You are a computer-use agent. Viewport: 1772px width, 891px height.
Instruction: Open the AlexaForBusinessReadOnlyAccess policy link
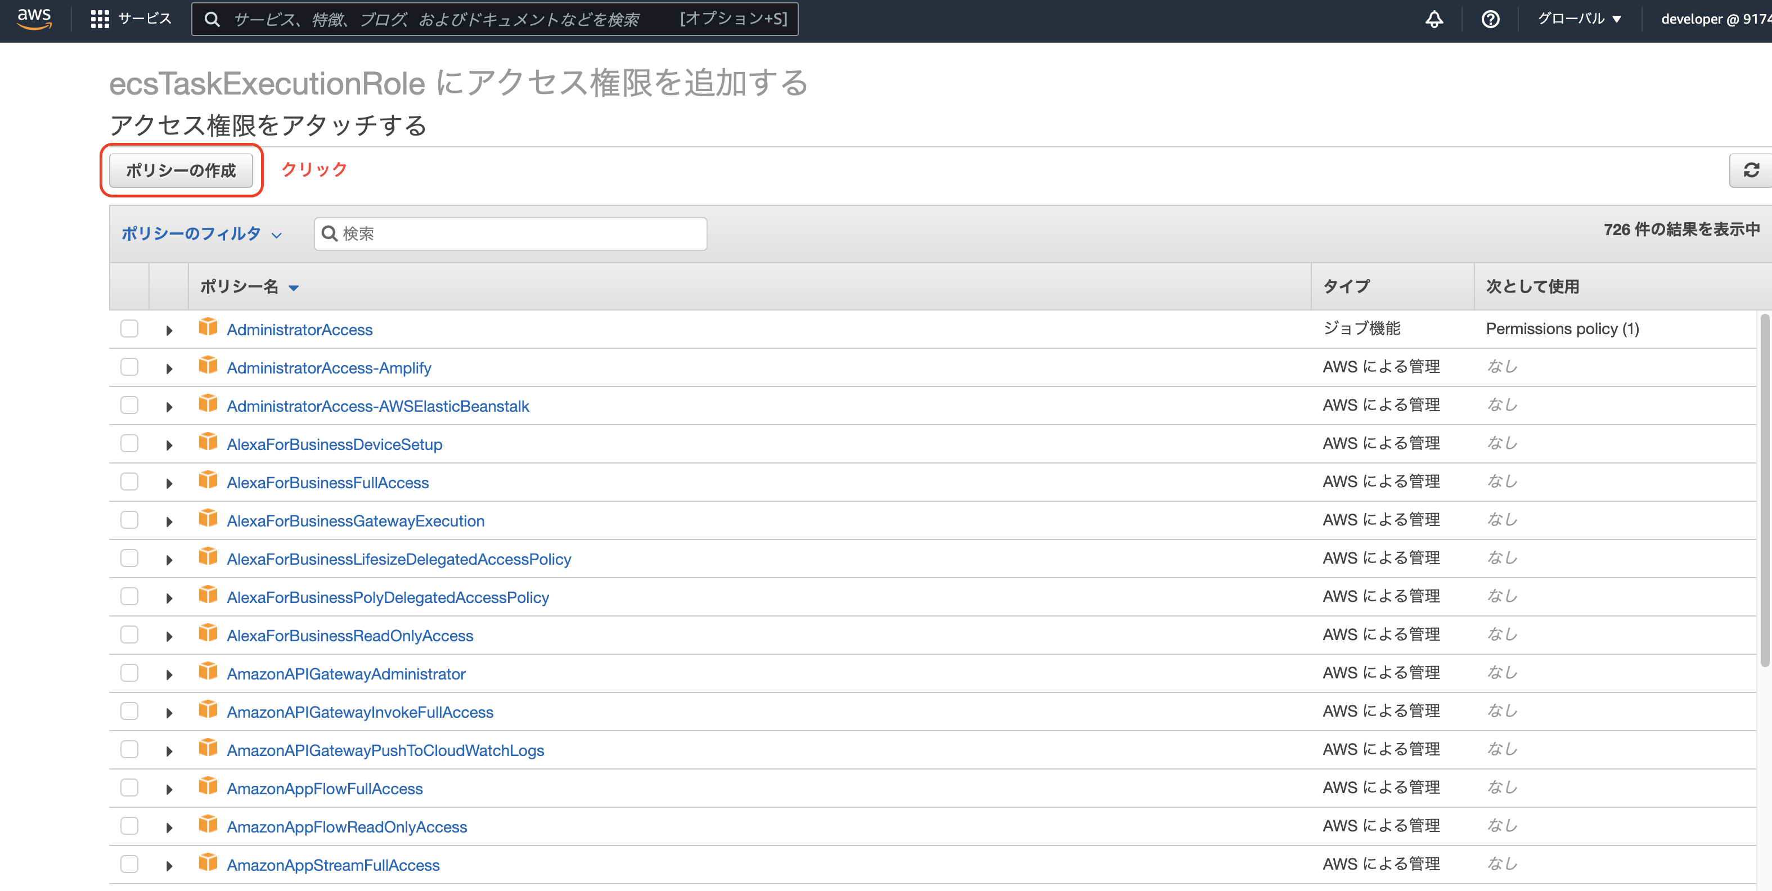click(x=350, y=635)
